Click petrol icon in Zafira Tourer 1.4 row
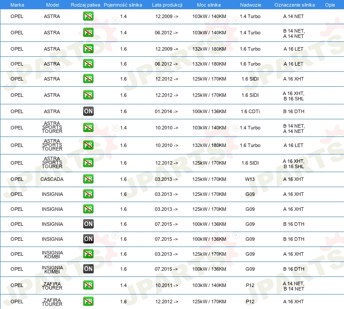Screen dimensions: 344x309 click(88, 285)
